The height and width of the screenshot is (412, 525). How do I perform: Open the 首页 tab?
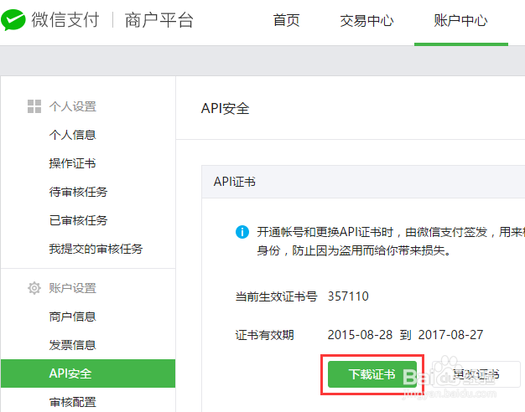click(286, 20)
